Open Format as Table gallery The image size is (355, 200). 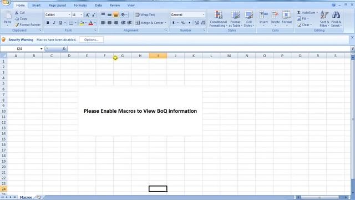pyautogui.click(x=235, y=19)
